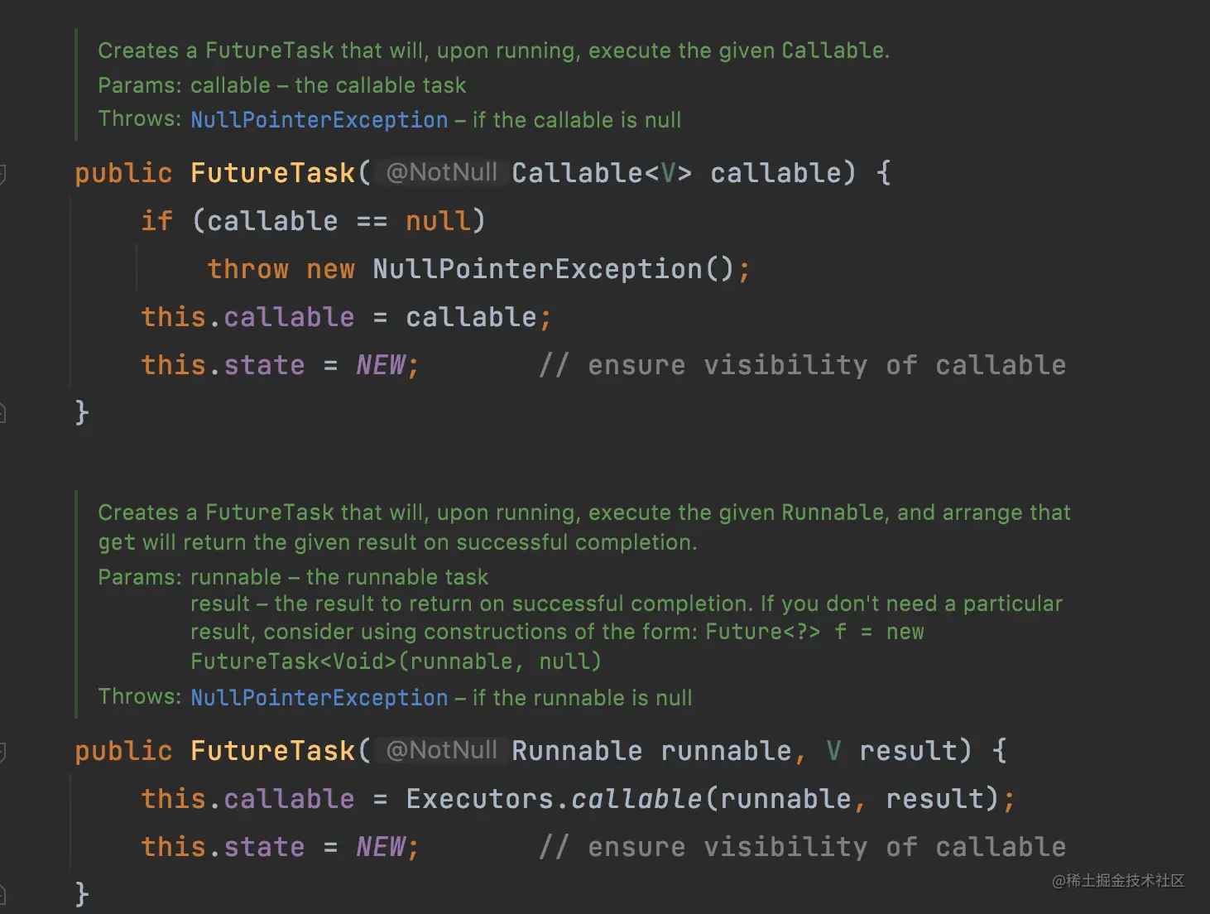Viewport: 1210px width, 914px height.
Task: Click null keyword in if condition
Action: 437,221
